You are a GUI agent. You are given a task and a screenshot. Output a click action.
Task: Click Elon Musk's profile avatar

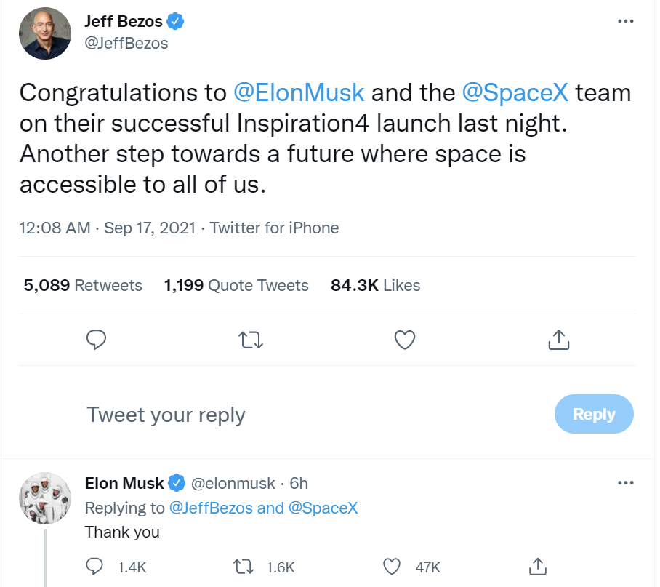click(x=45, y=499)
